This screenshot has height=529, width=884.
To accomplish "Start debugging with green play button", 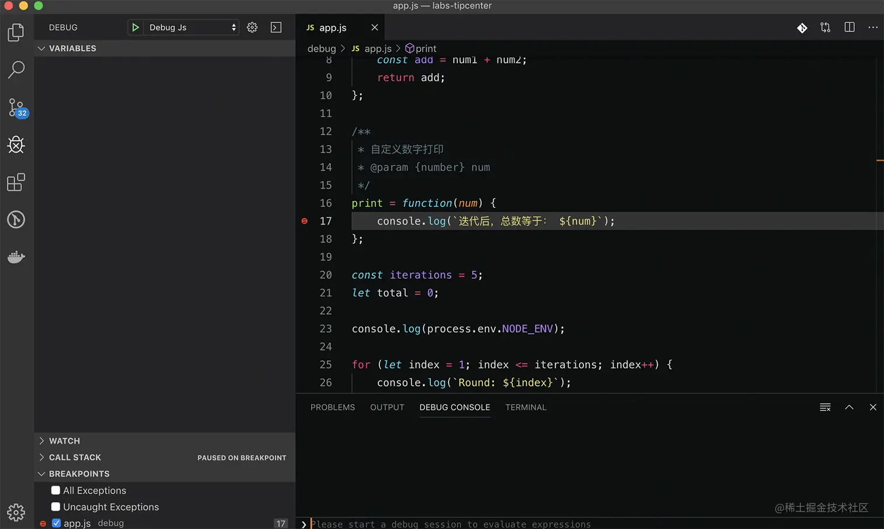I will tap(135, 27).
